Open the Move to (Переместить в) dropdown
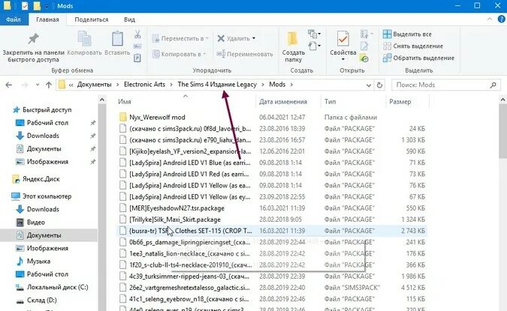 (180, 38)
